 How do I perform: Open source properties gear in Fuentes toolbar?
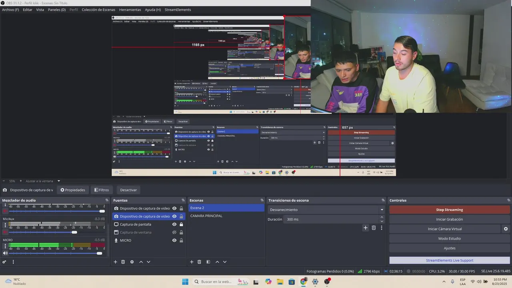pos(132,262)
